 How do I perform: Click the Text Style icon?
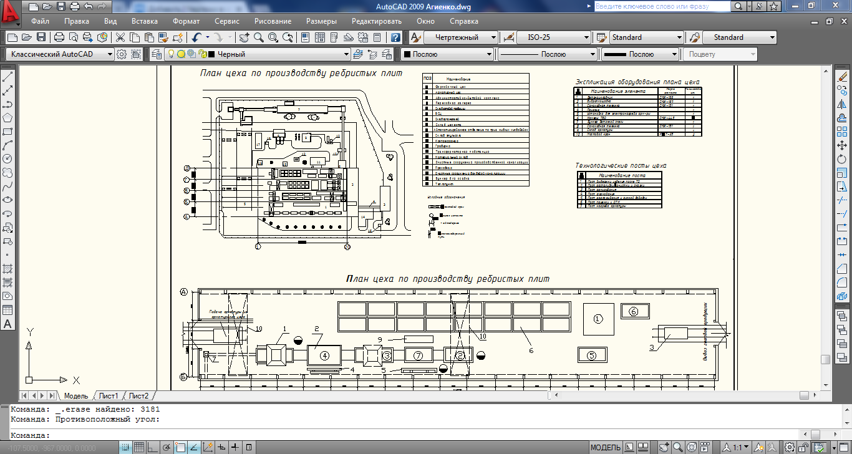(x=417, y=37)
